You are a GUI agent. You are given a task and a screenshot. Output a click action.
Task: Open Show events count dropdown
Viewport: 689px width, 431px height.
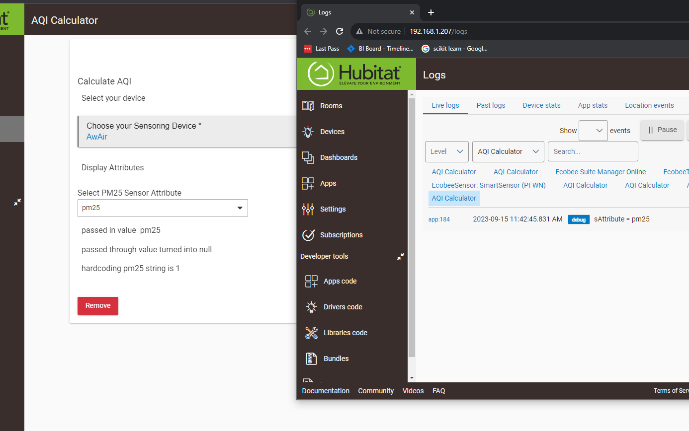tap(593, 131)
